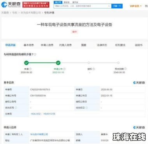Go to 专利 in the breadcrumb
Image resolution: width=148 pixels, height=144 pixels.
click(15, 13)
